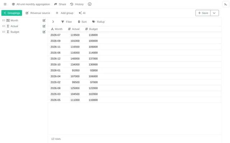Click the globe icon beside All-unit monthly aggregation
The width and height of the screenshot is (230, 143).
(13, 4)
